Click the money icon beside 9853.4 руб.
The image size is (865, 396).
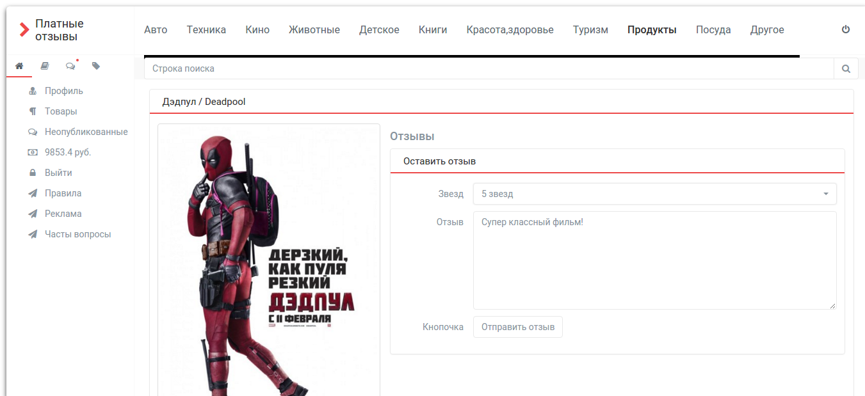click(x=33, y=152)
